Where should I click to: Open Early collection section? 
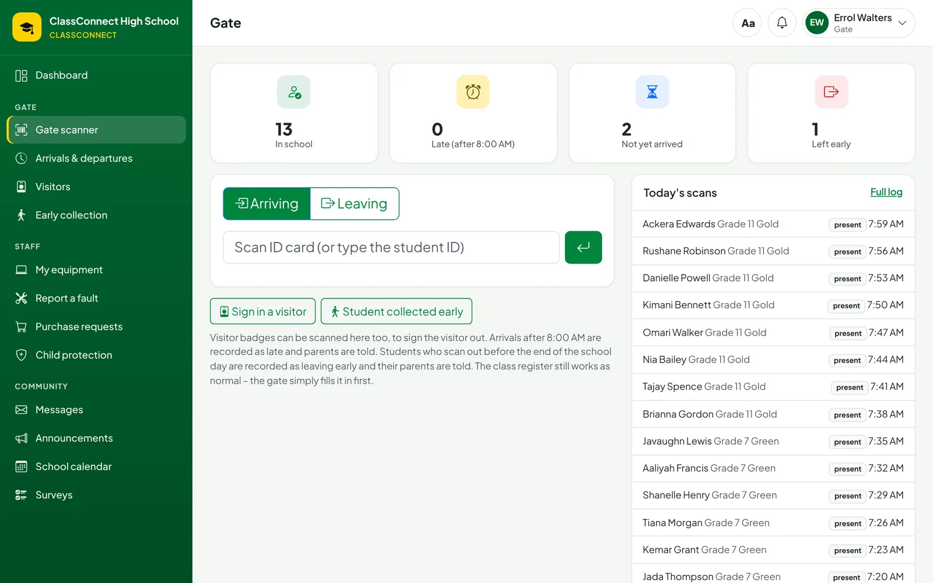point(96,215)
